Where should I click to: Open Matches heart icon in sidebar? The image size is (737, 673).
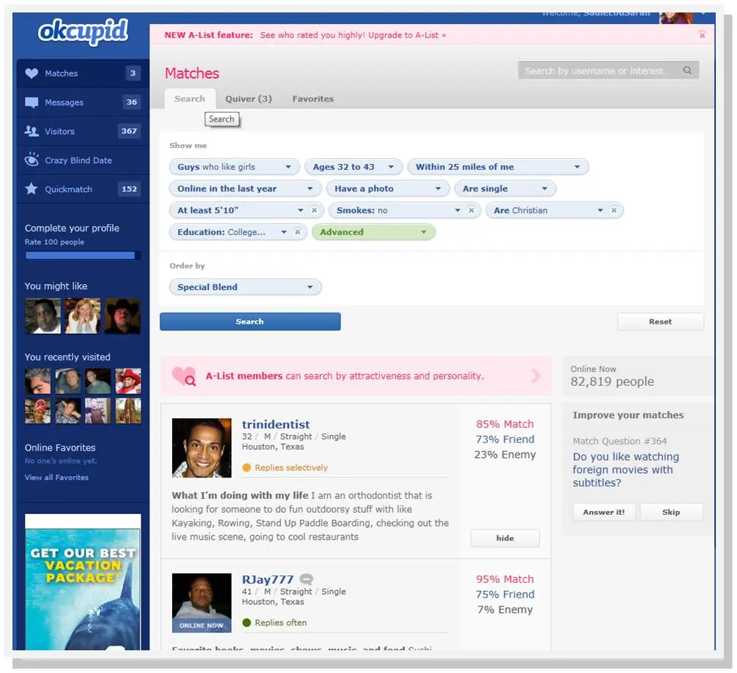[31, 73]
